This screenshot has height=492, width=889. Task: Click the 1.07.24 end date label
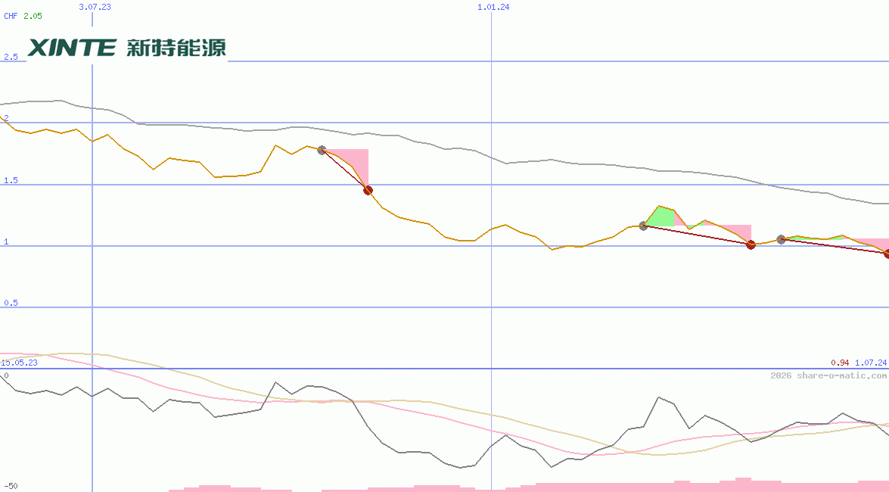(871, 363)
